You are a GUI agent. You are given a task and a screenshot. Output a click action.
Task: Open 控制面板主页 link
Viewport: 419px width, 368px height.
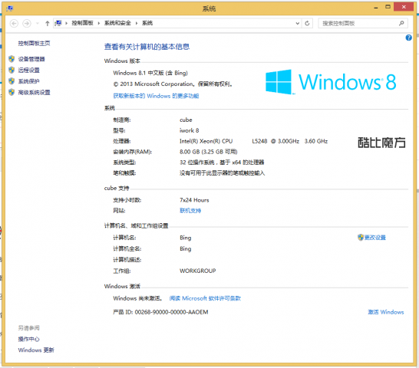pos(34,43)
